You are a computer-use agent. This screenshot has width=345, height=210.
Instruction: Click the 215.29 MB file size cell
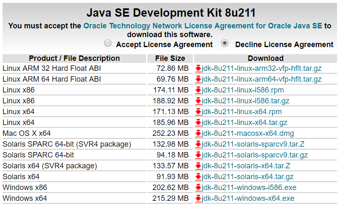coord(171,198)
